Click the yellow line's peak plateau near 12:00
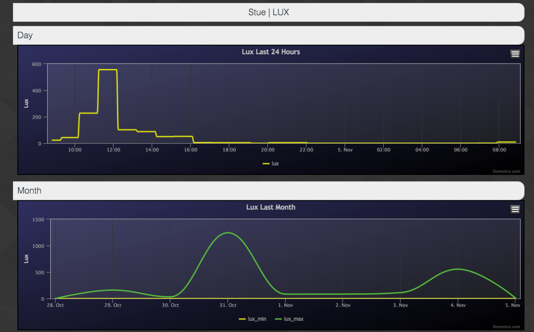The image size is (534, 332). (108, 70)
